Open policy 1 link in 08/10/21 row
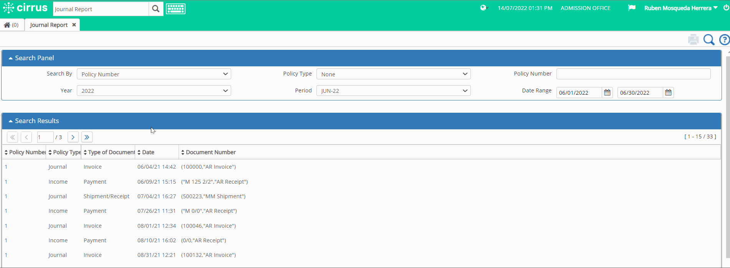The width and height of the screenshot is (730, 268). click(6, 240)
